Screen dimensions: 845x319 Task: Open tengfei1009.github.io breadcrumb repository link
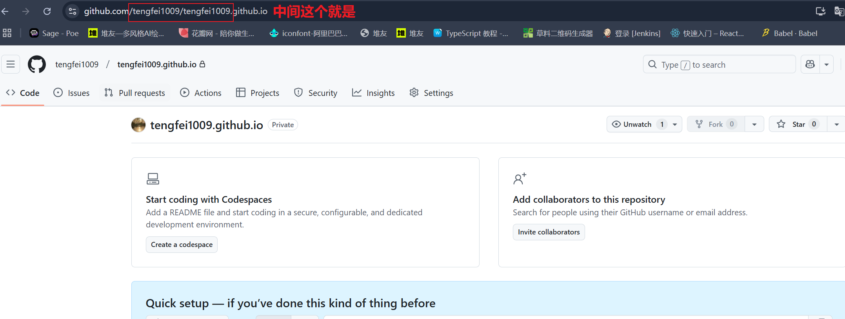(157, 65)
